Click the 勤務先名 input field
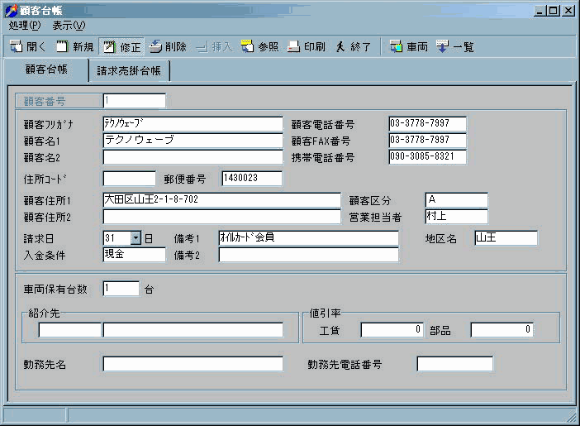 pos(193,364)
